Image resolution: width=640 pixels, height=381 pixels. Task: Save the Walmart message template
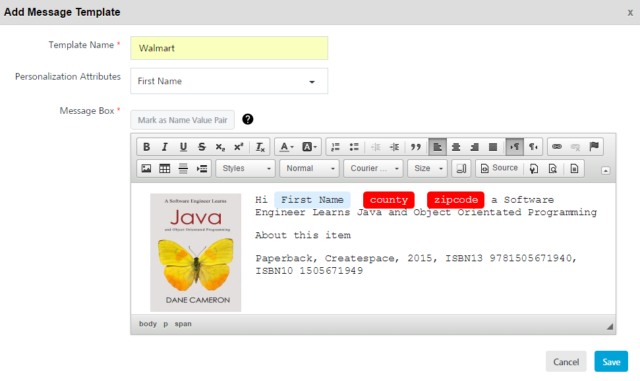(x=610, y=361)
